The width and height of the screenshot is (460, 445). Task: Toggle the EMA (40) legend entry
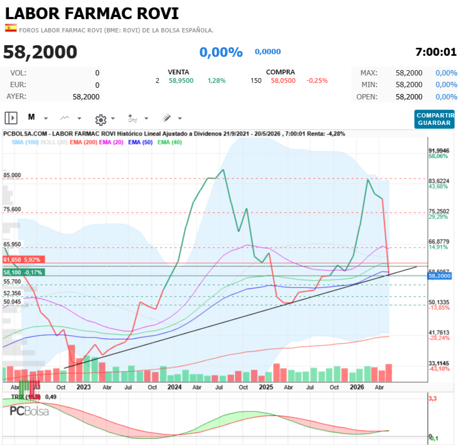170,142
